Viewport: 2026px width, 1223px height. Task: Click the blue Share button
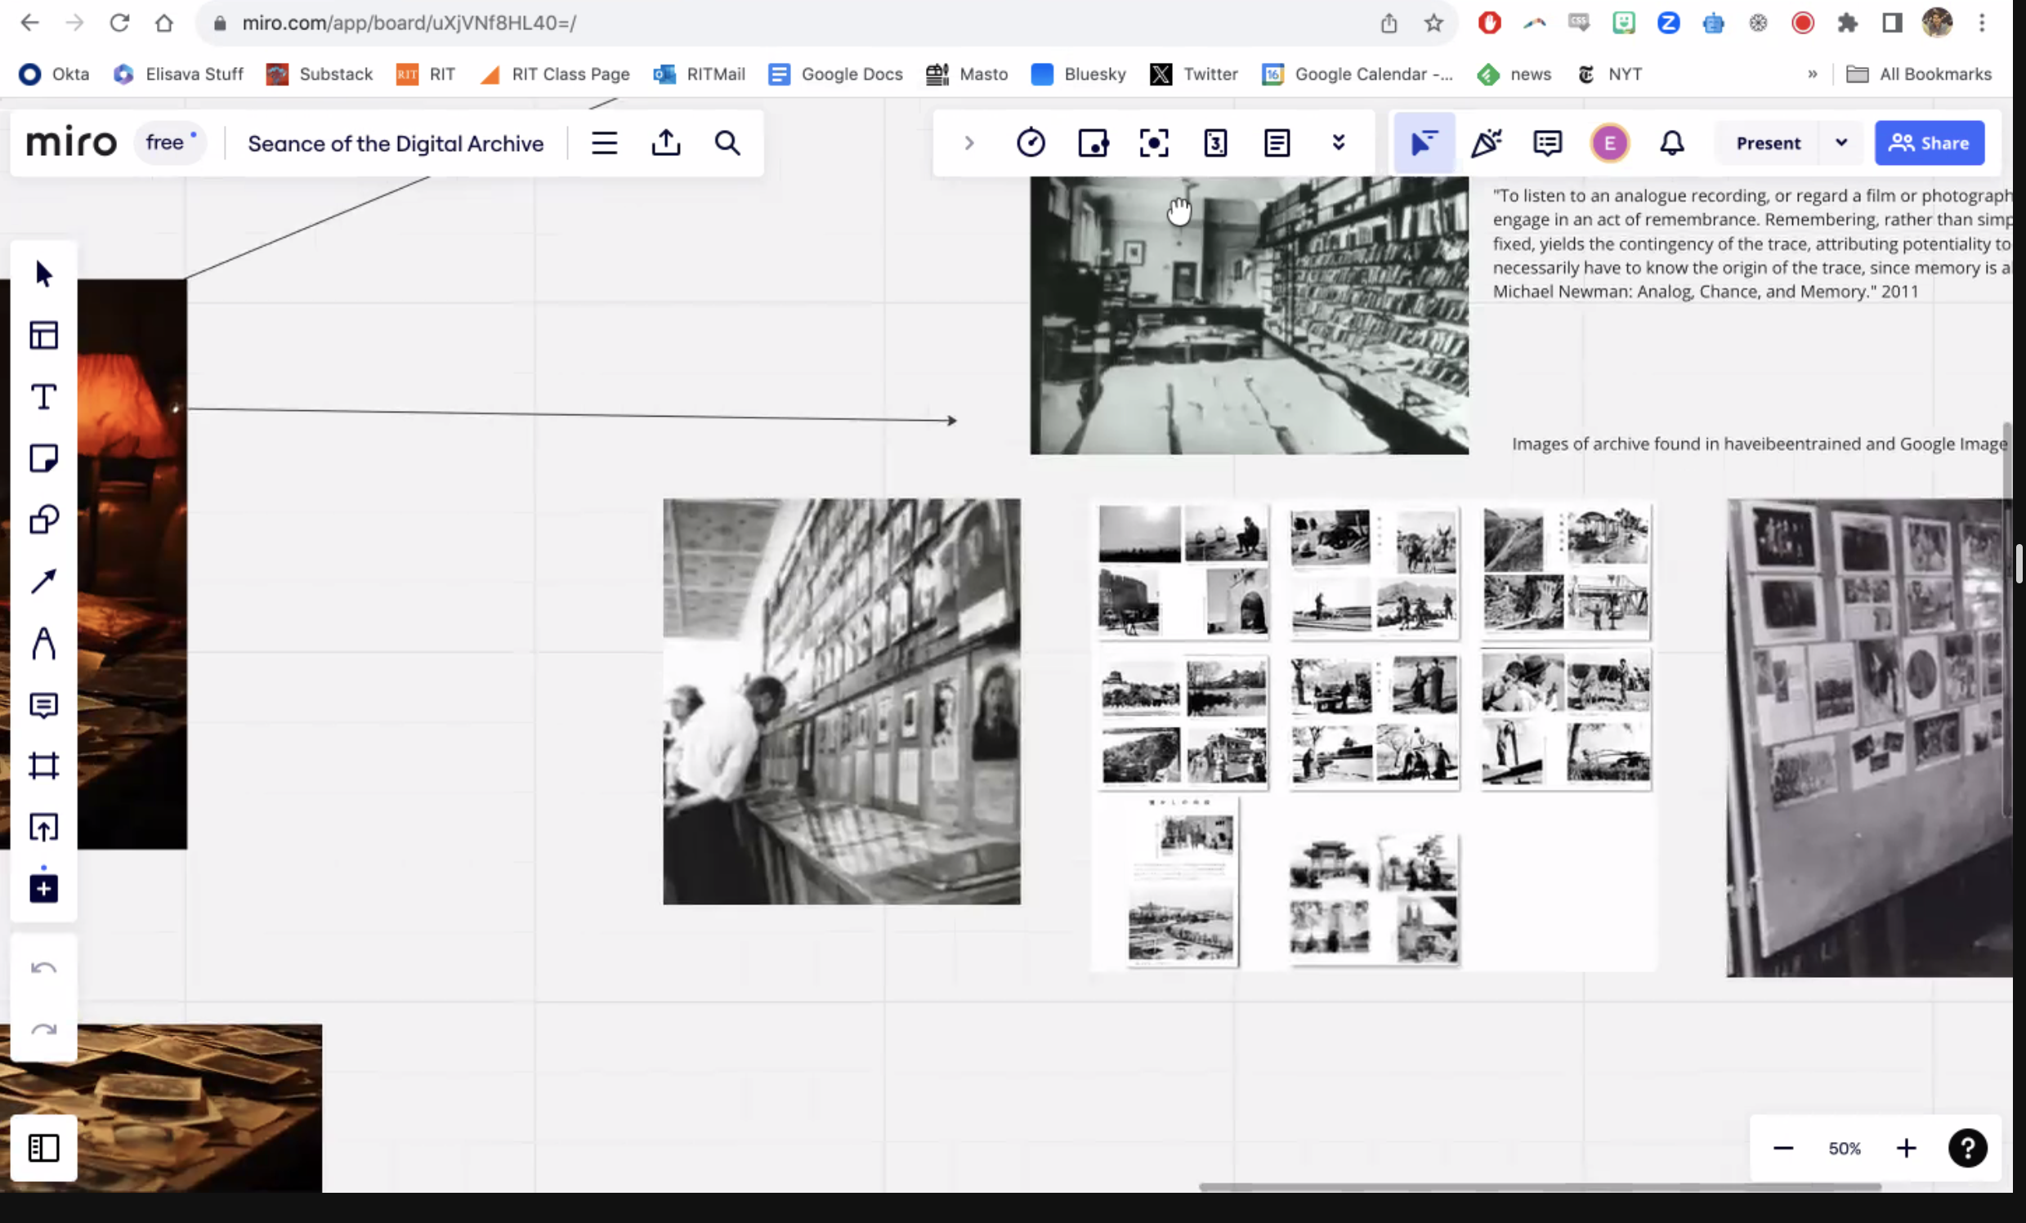pyautogui.click(x=1929, y=143)
